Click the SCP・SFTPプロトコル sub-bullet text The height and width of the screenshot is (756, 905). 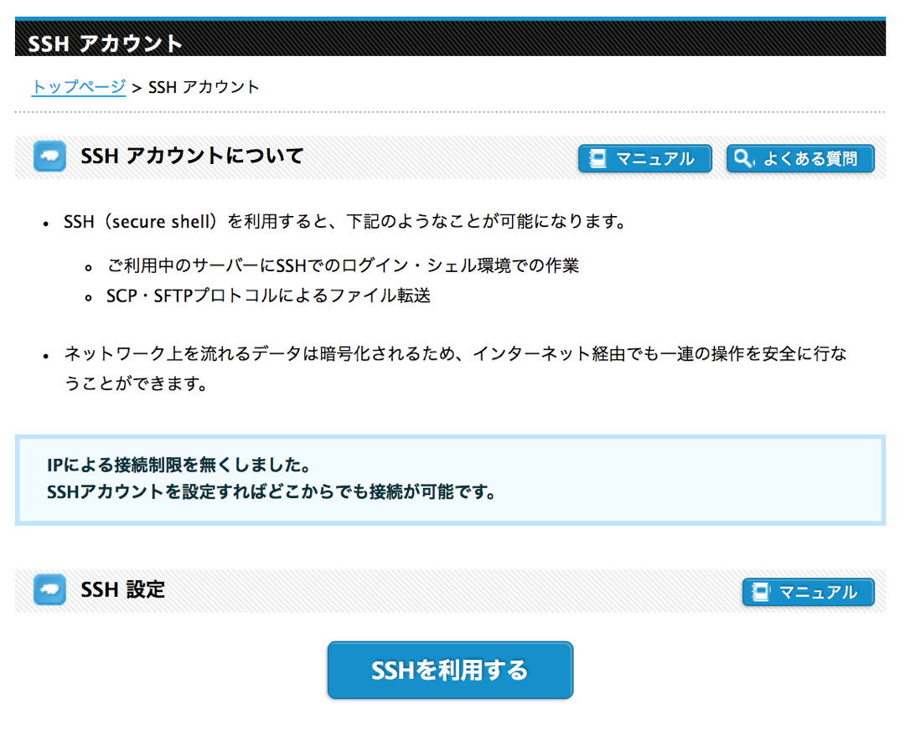[268, 296]
